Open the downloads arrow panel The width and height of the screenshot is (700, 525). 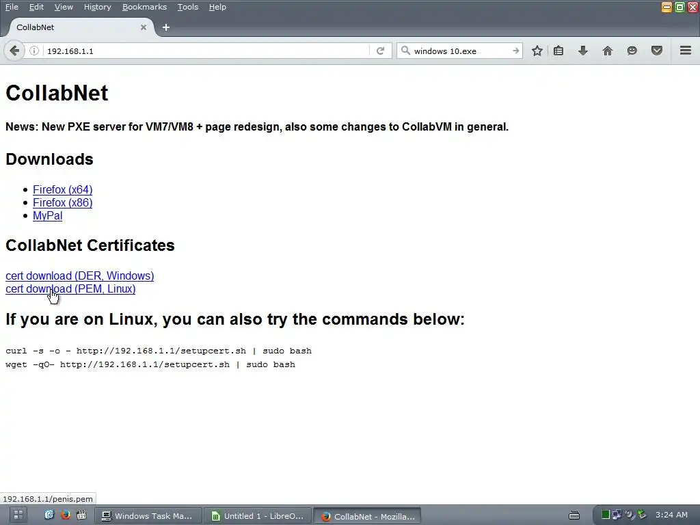point(582,51)
